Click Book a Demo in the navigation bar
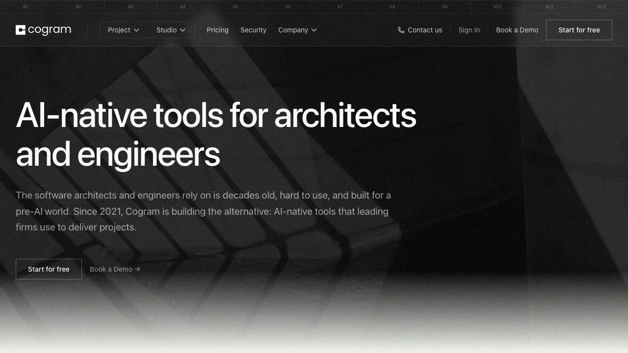The image size is (628, 353). click(517, 30)
